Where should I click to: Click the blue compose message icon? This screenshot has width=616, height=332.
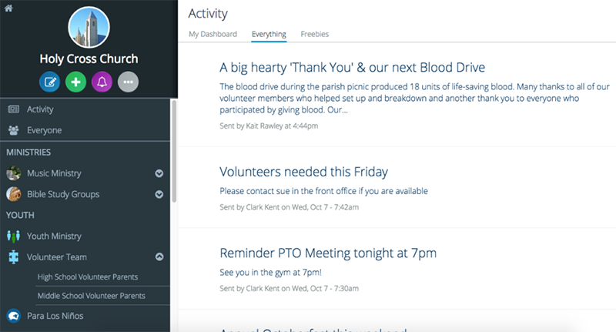coord(49,81)
